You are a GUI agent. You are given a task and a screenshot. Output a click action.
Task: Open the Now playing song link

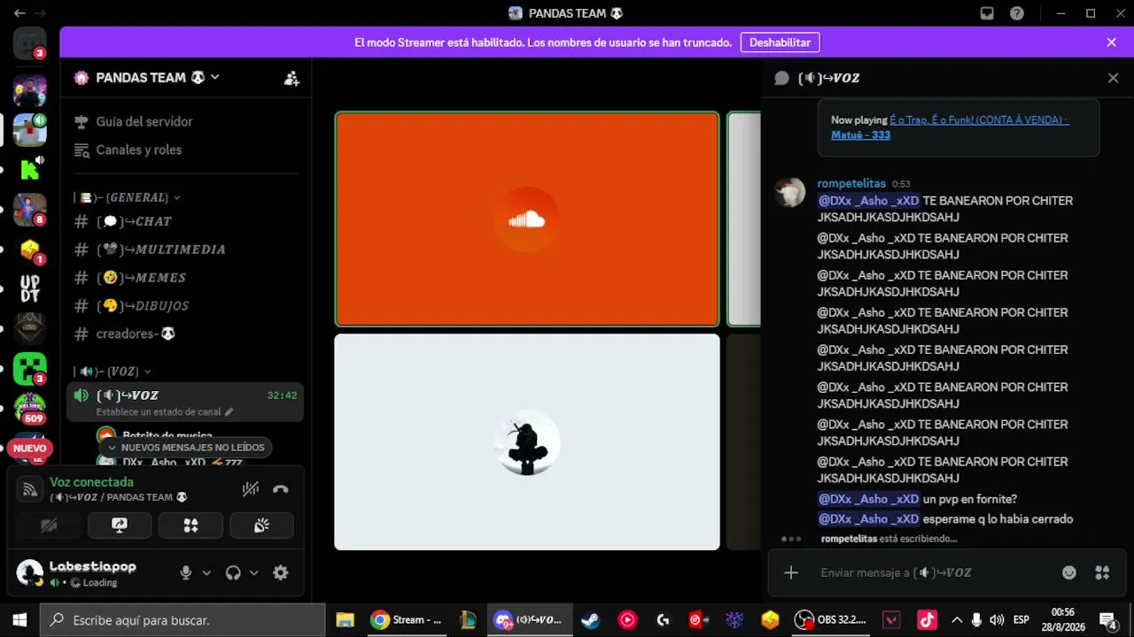click(x=950, y=127)
